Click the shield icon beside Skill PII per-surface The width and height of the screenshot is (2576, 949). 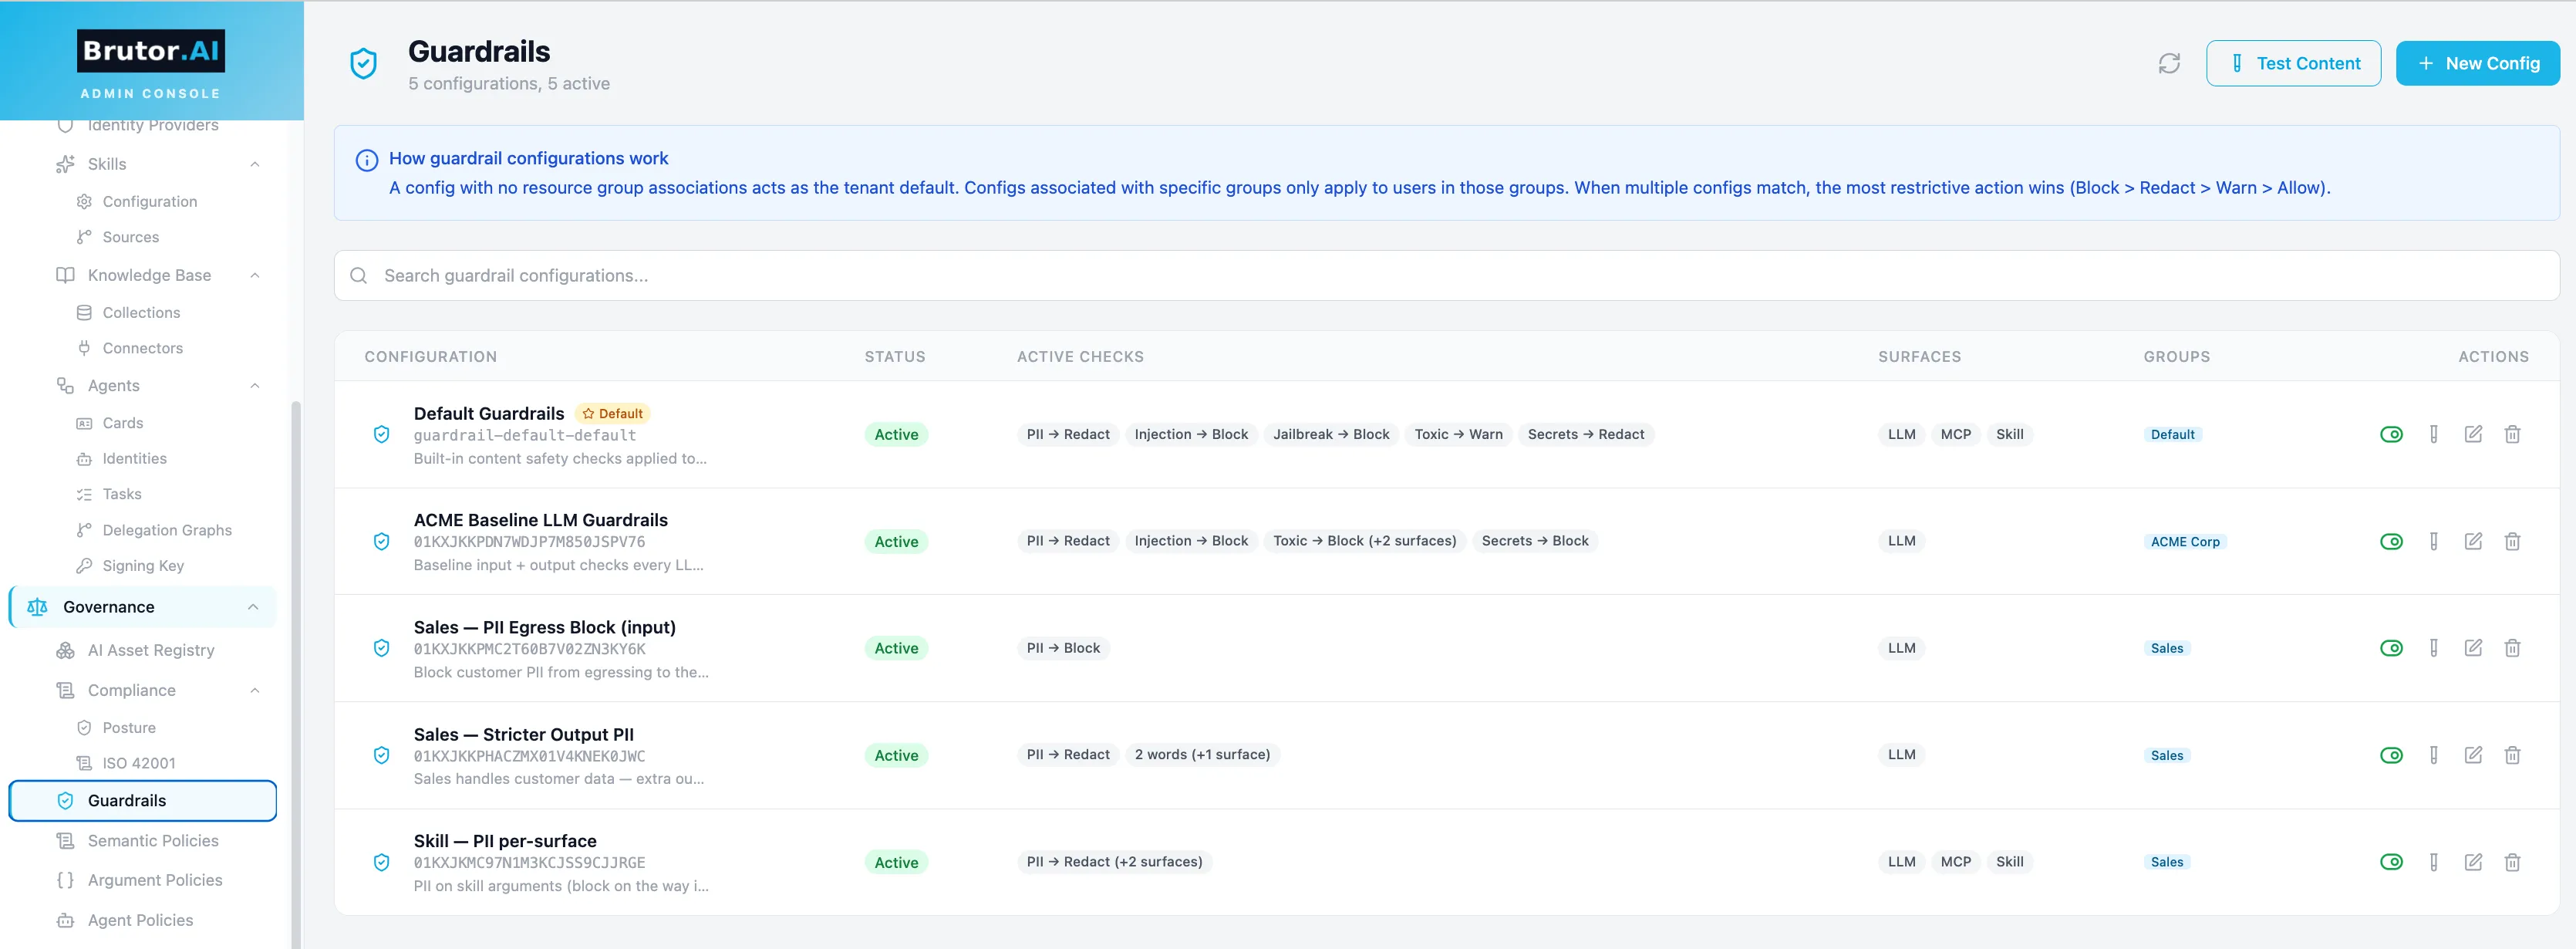[381, 862]
